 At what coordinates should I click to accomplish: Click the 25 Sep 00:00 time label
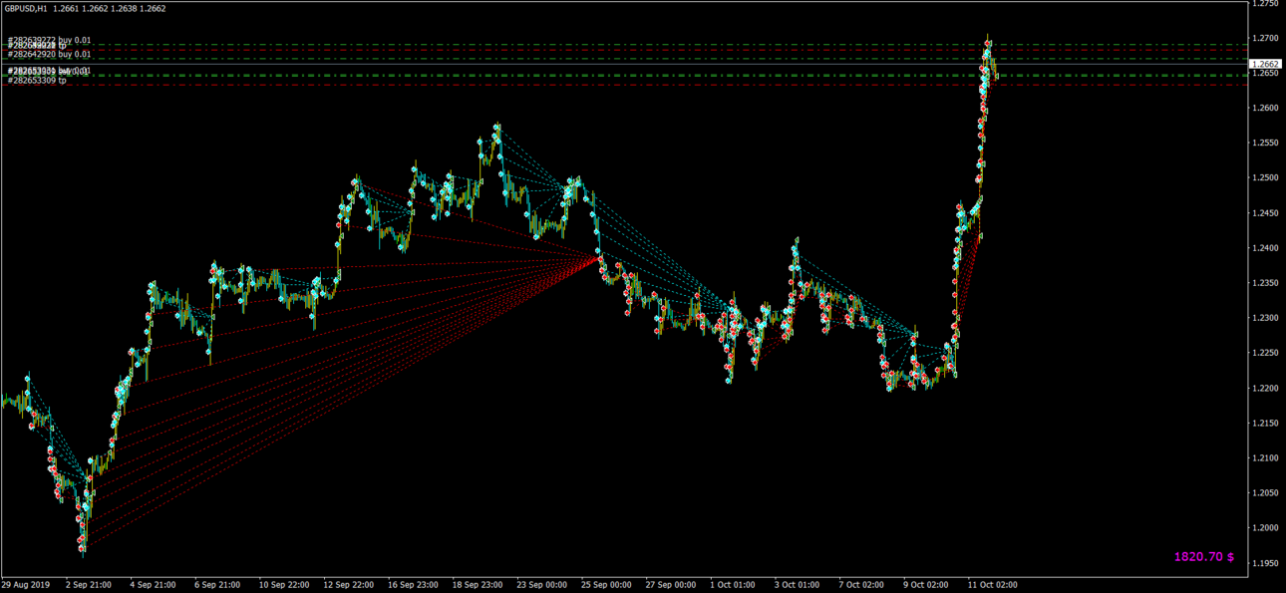point(606,585)
